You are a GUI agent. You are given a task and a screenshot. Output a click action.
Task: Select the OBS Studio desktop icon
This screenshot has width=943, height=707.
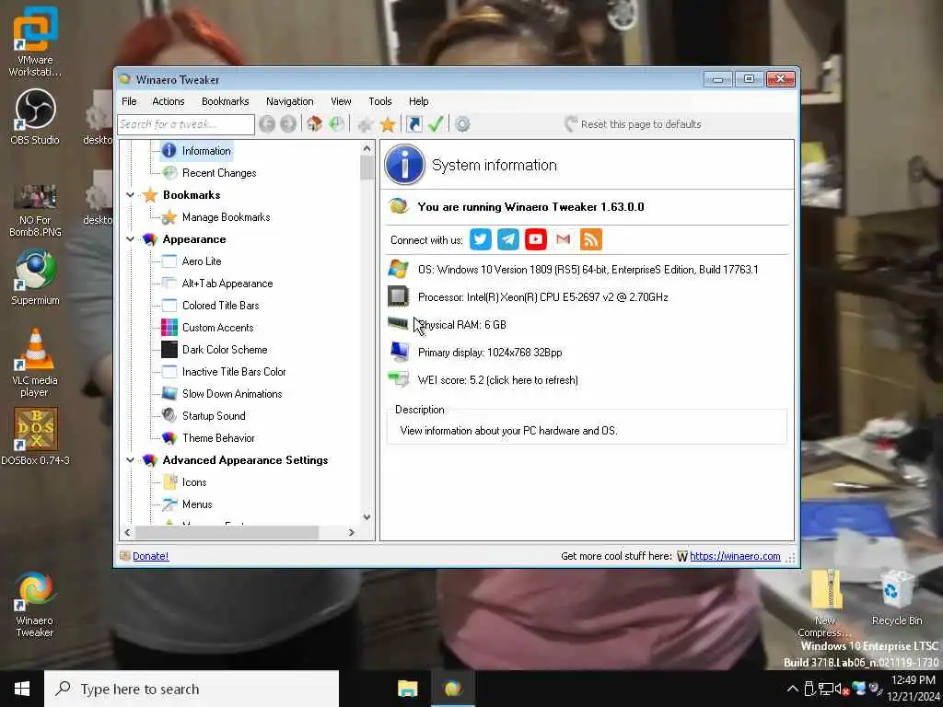click(35, 117)
